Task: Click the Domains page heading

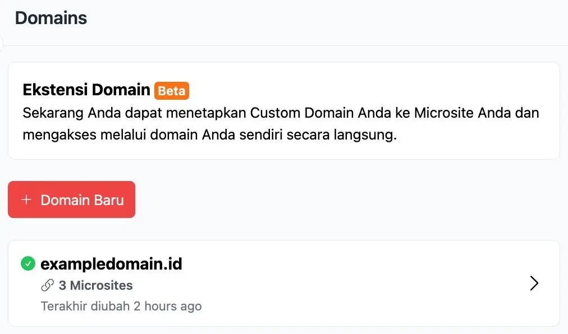Action: click(x=51, y=18)
